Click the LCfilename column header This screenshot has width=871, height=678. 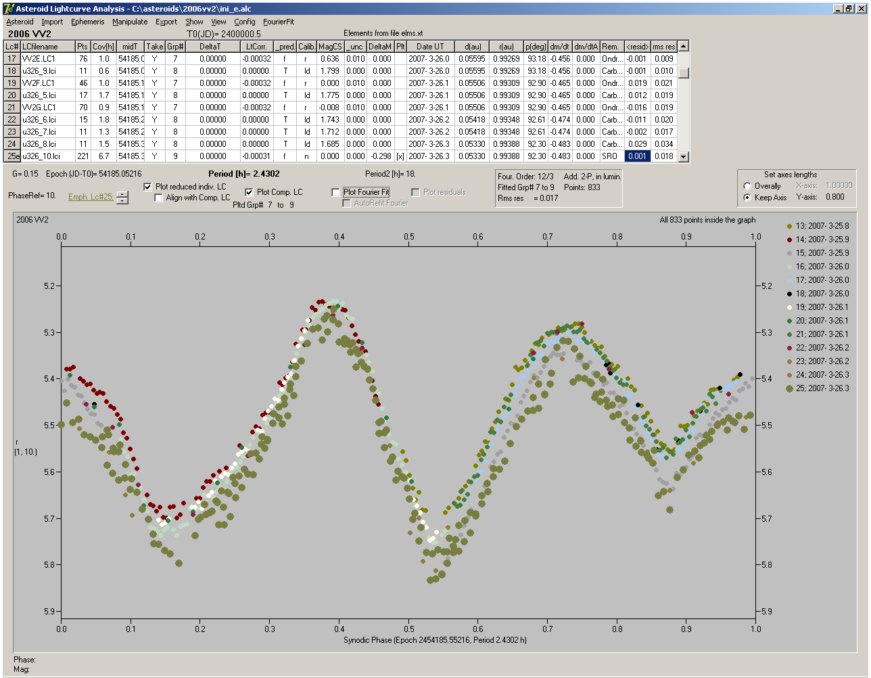point(47,47)
